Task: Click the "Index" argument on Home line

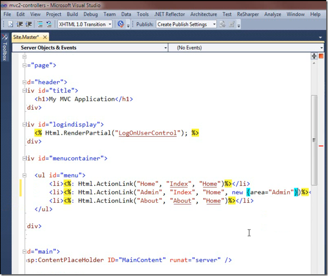Action: 179,184
